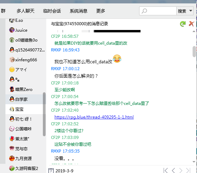The height and width of the screenshot is (173, 197).
Task: Go to the first page of records
Action: pos(166,171)
